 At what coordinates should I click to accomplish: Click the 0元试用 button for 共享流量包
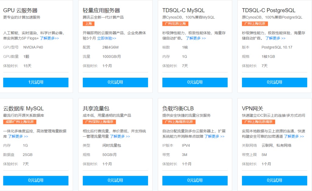click(x=115, y=181)
